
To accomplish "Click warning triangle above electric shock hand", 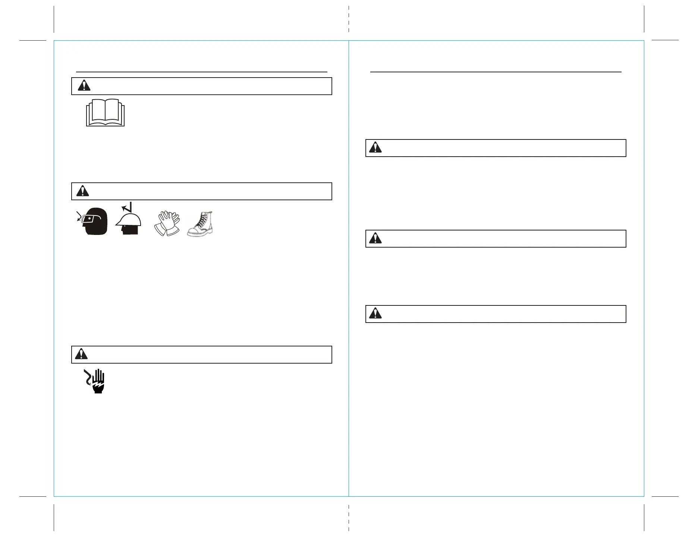I will (x=81, y=354).
